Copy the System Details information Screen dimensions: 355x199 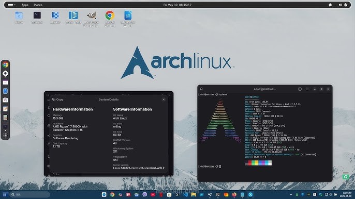[58, 100]
